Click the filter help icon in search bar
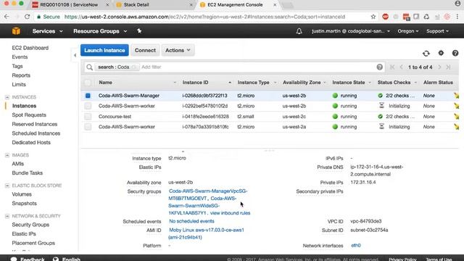This screenshot has height=261, width=464. (380, 67)
